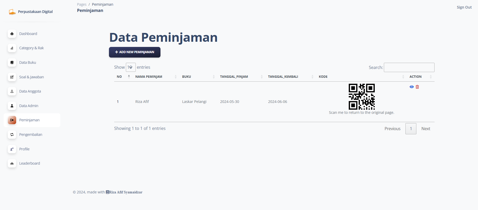This screenshot has width=478, height=210.
Task: Focus the Search input field
Action: pyautogui.click(x=409, y=67)
